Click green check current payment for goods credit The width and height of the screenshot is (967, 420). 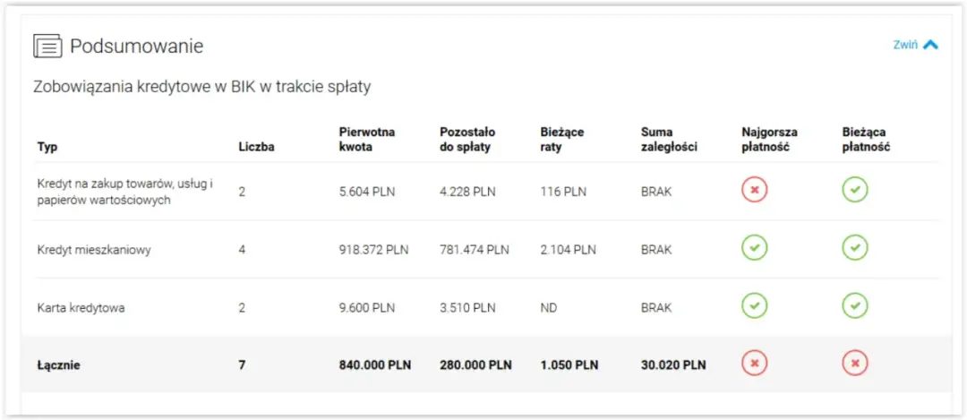click(855, 190)
